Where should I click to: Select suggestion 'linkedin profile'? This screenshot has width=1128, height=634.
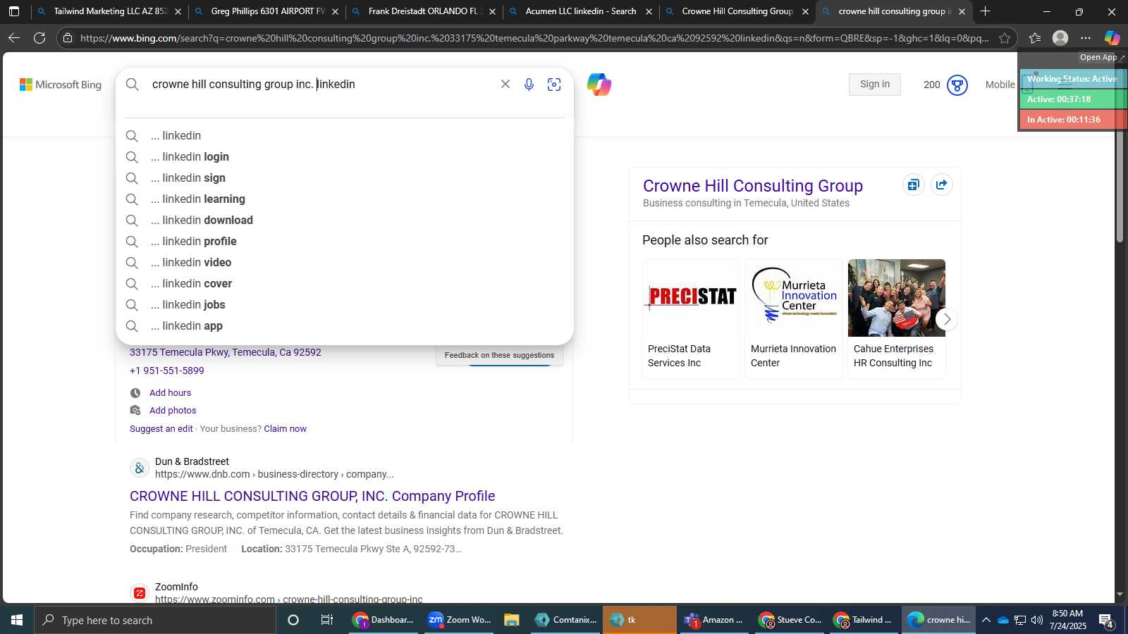345,241
